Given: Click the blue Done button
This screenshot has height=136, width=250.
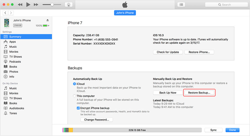Looking at the screenshot, I should pos(233,130).
